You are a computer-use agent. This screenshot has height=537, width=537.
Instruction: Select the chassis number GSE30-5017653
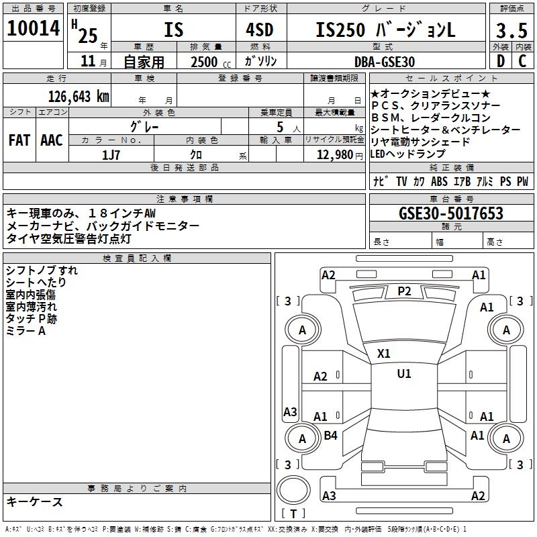click(x=451, y=213)
